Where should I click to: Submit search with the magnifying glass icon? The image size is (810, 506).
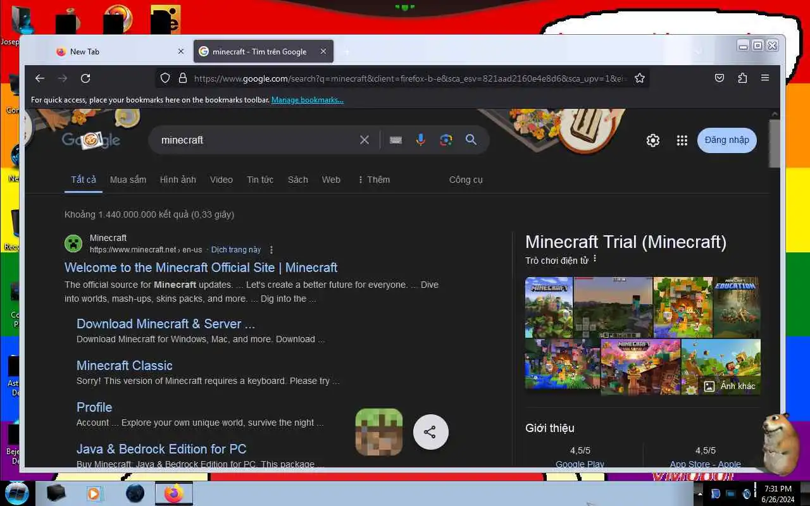tap(471, 140)
